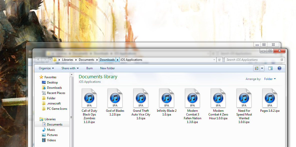
Task: Click the Recent Places icon
Action: (44, 93)
